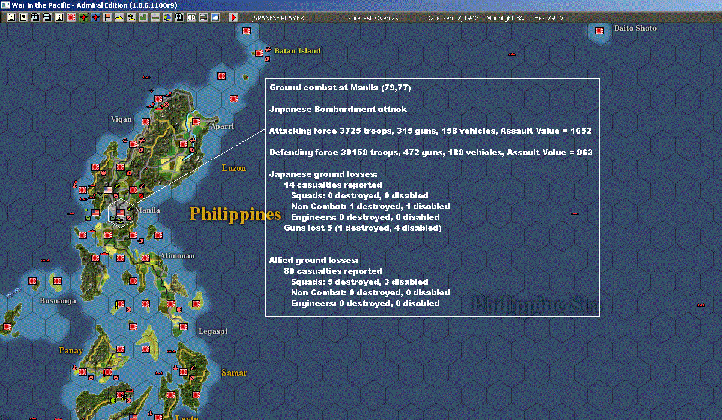Image resolution: width=722 pixels, height=420 pixels.
Task: Click the single yellow ship icon
Action: 119,18
